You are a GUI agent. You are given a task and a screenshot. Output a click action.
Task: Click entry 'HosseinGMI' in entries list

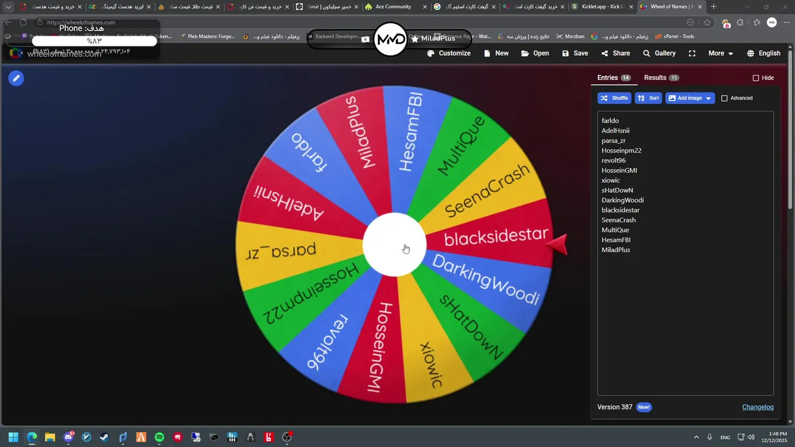coord(619,170)
